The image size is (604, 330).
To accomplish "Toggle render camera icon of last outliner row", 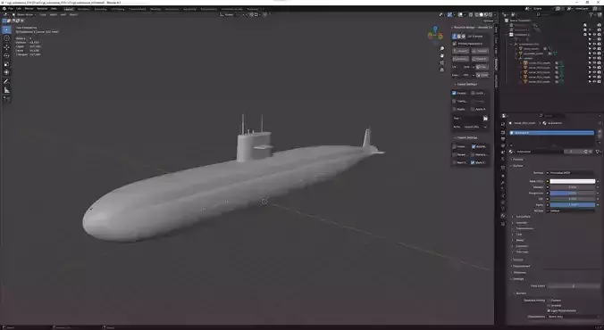I will (x=600, y=81).
